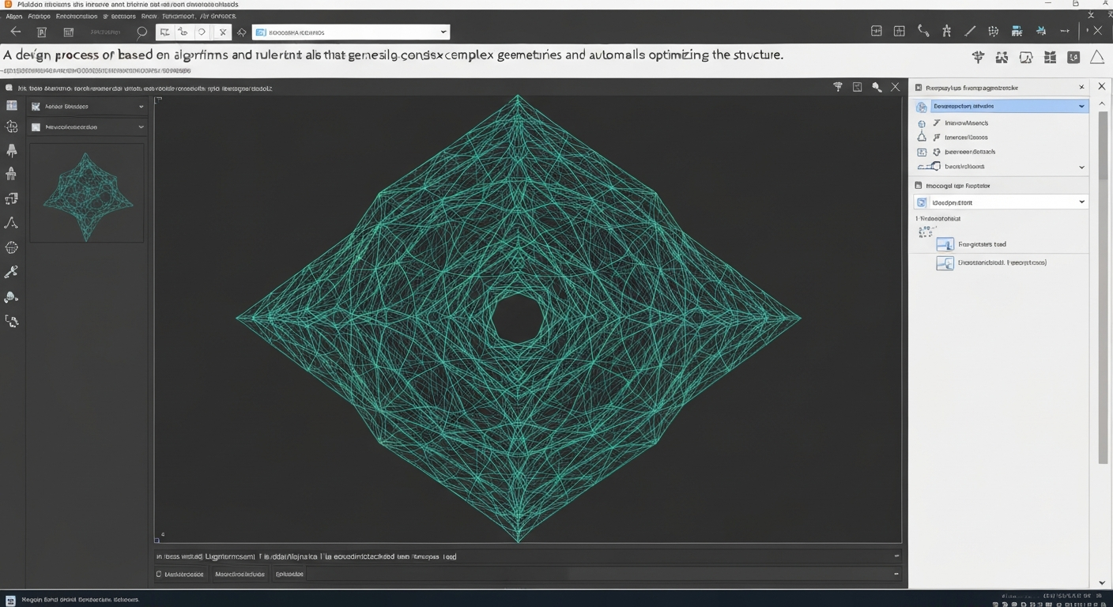Expand the first dropdown above the wireframe thumbnail

[x=86, y=106]
